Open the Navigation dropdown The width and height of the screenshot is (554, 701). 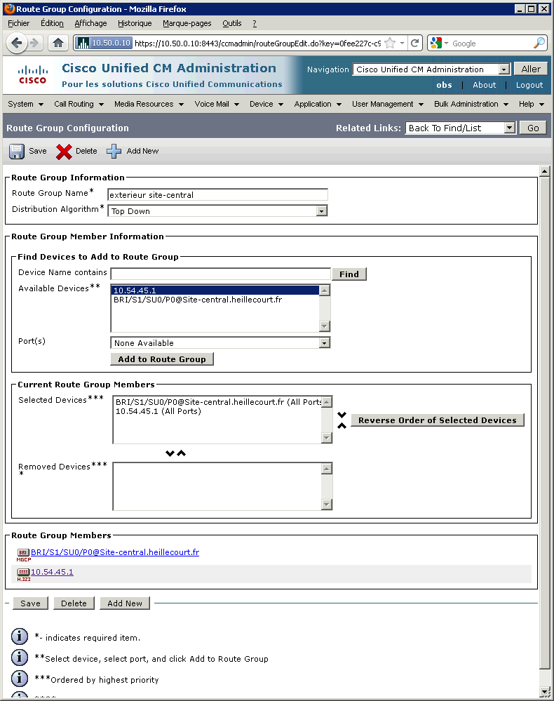(x=431, y=69)
